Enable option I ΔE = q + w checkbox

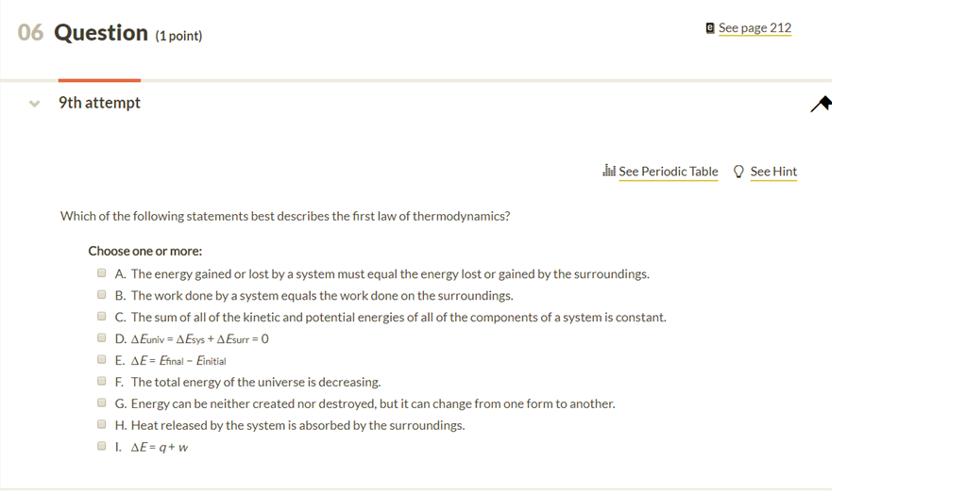coord(102,446)
